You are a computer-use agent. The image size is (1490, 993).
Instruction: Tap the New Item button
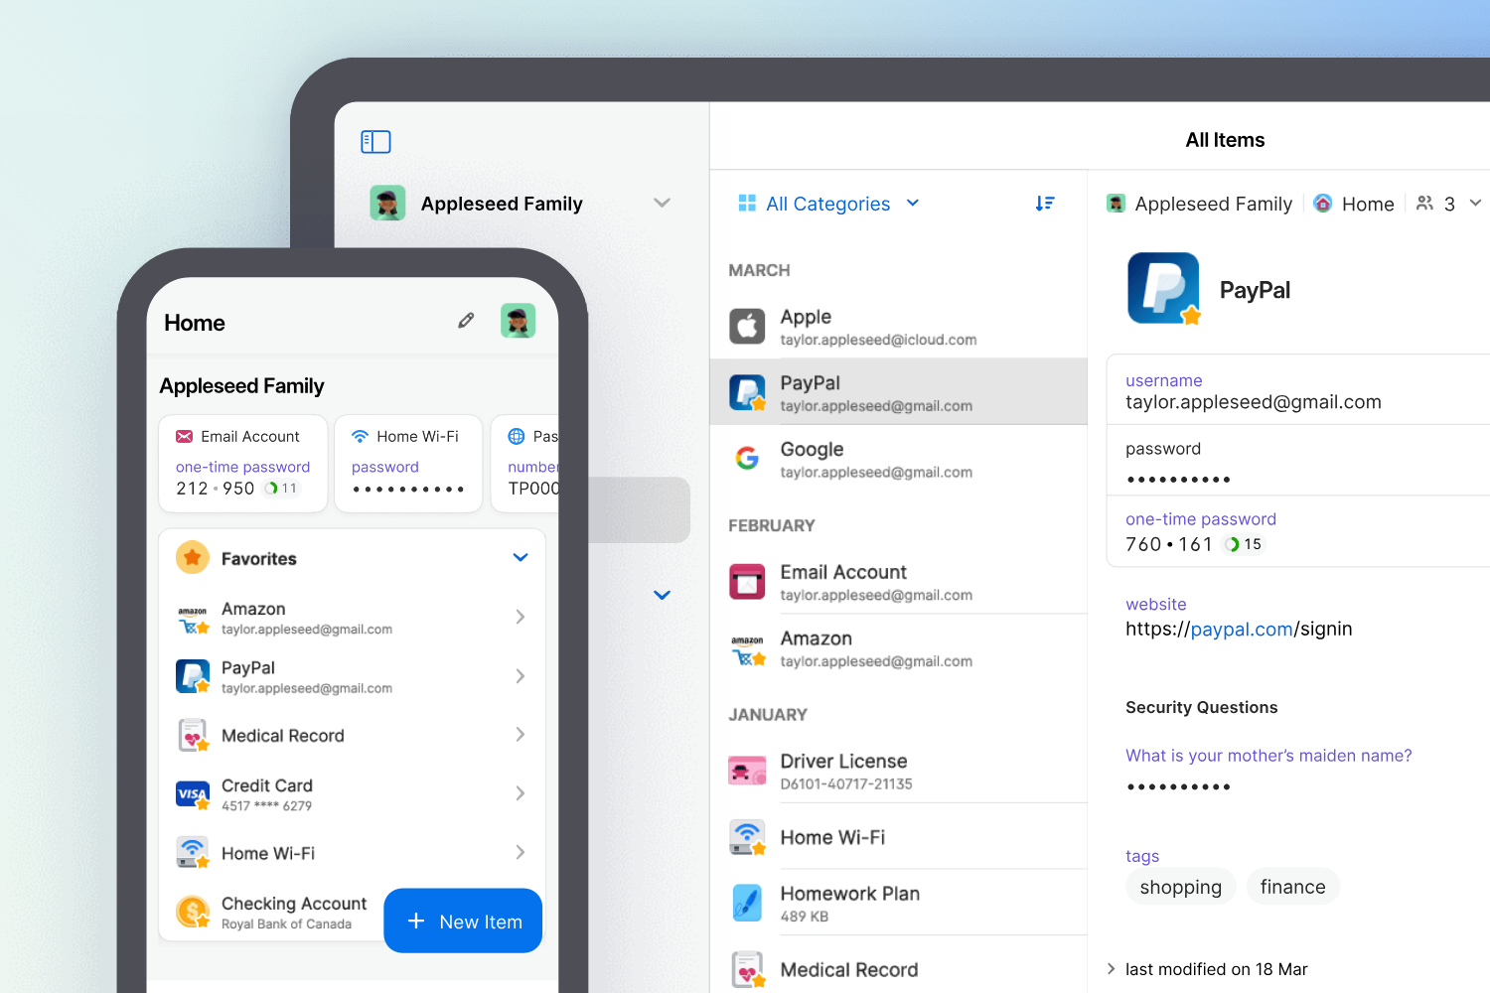[463, 922]
